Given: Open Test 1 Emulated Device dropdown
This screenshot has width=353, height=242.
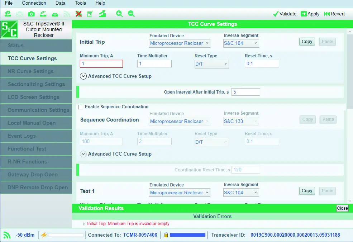Looking at the screenshot, I should pyautogui.click(x=180, y=193).
